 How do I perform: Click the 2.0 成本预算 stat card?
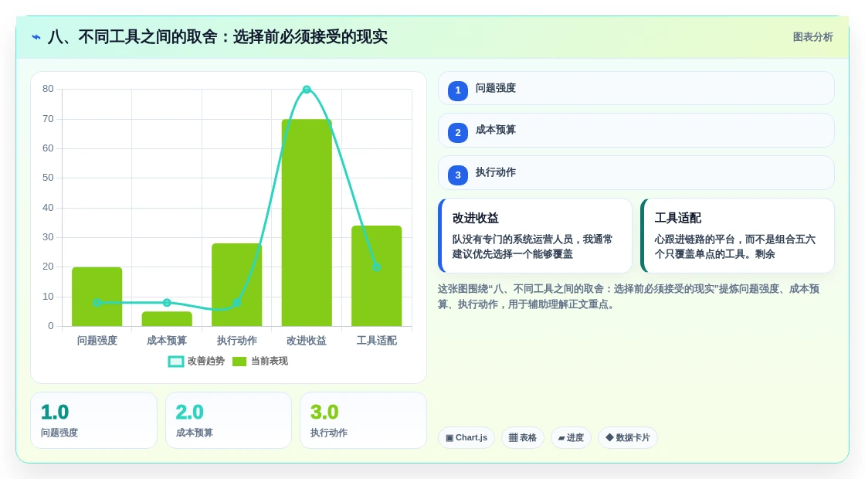[229, 420]
